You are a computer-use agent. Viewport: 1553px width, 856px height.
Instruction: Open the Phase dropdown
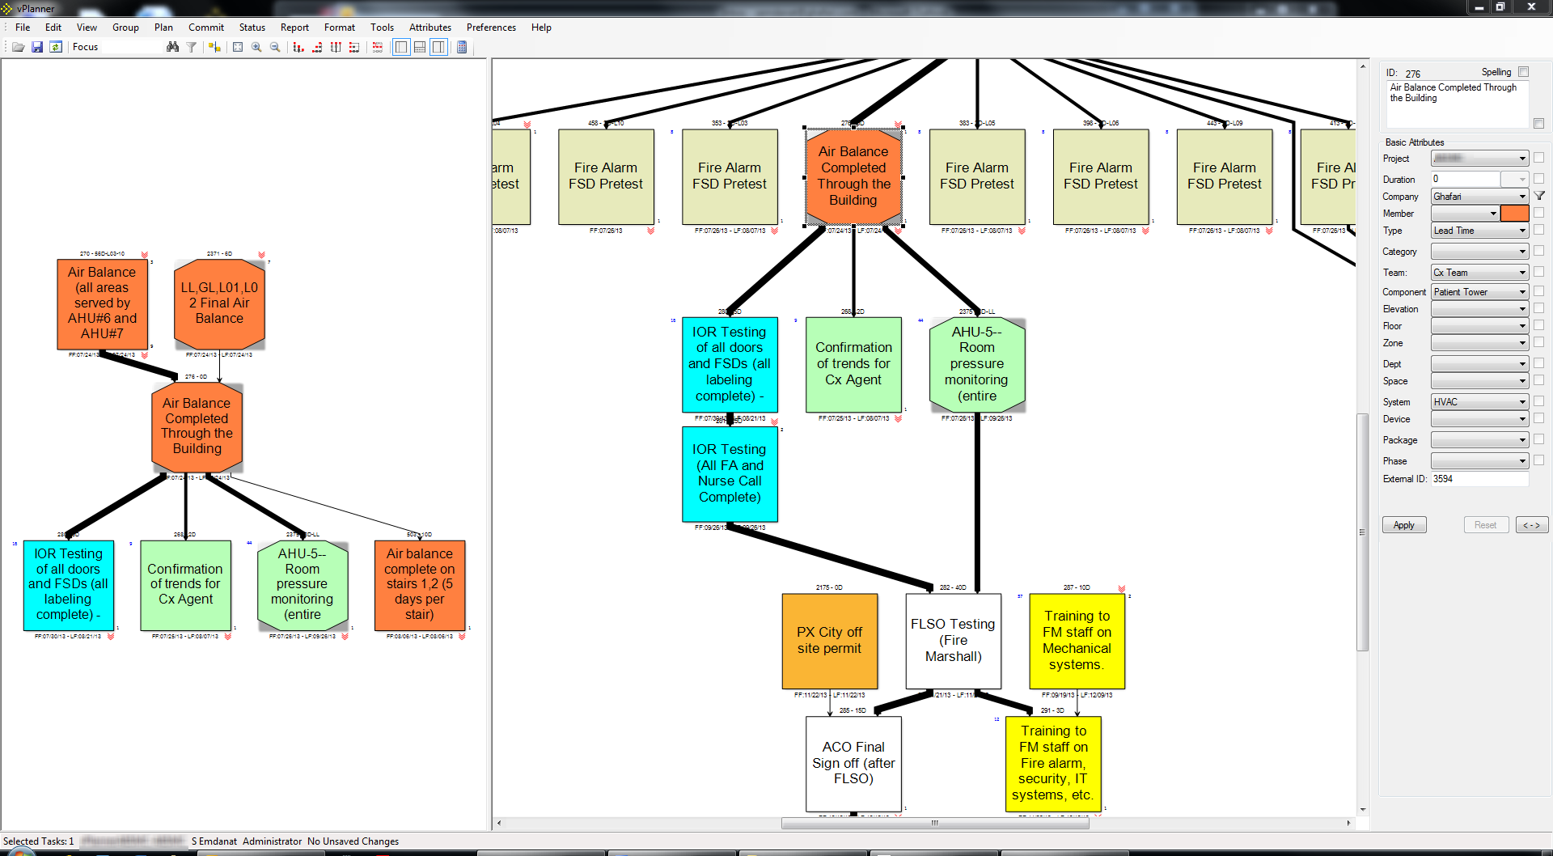coord(1480,461)
